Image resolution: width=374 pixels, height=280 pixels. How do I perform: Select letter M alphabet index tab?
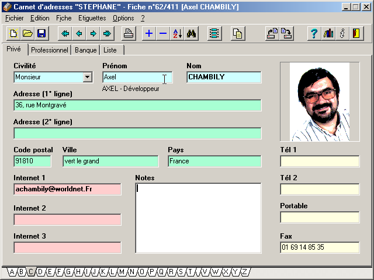pyautogui.click(x=122, y=272)
